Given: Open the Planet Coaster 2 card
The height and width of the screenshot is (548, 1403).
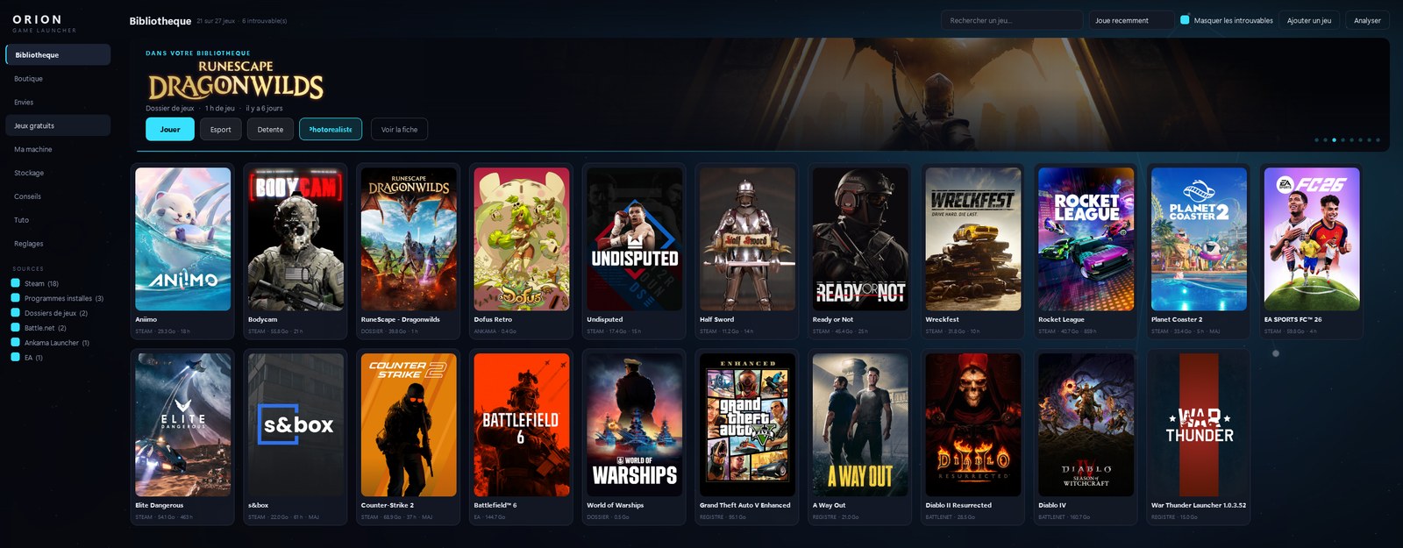Looking at the screenshot, I should point(1199,252).
